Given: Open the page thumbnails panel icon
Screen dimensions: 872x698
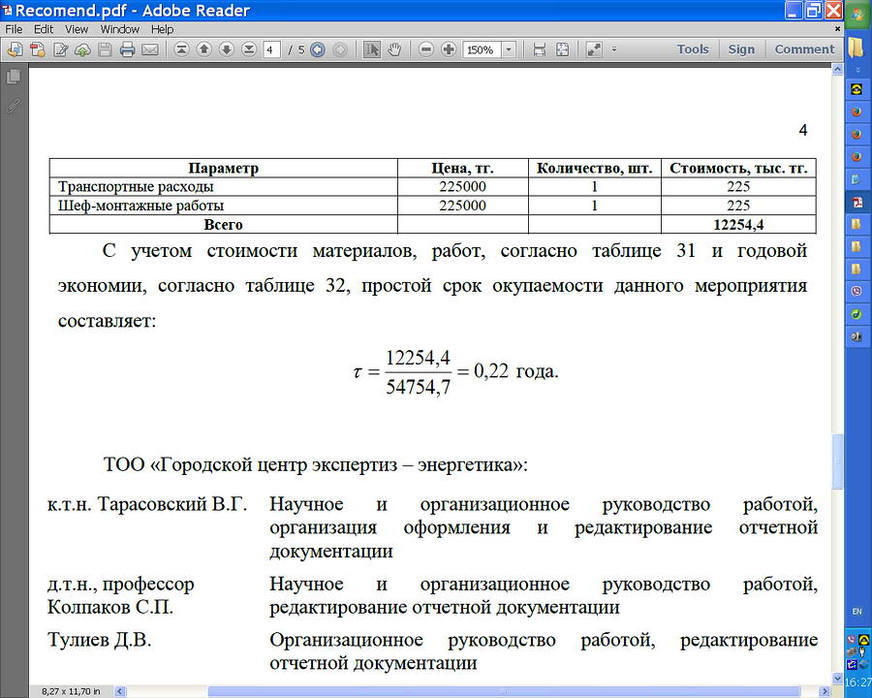Looking at the screenshot, I should point(13,77).
